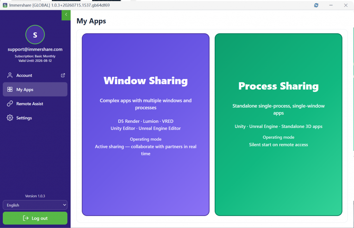Click the Immershare app logo in the title bar
Image resolution: width=354 pixels, height=228 pixels.
(x=5, y=5)
